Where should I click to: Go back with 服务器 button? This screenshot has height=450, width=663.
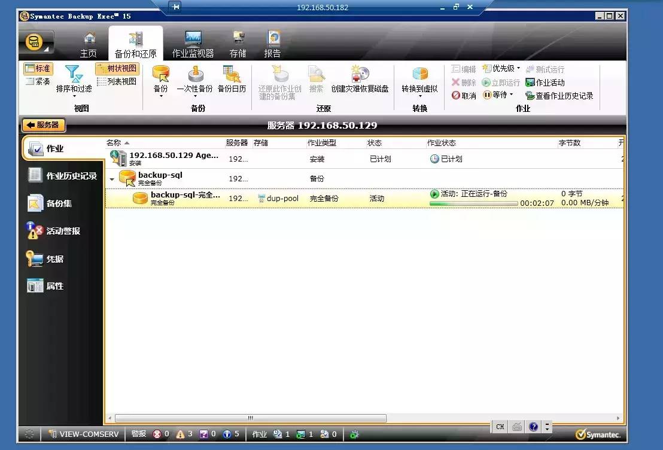tap(44, 124)
